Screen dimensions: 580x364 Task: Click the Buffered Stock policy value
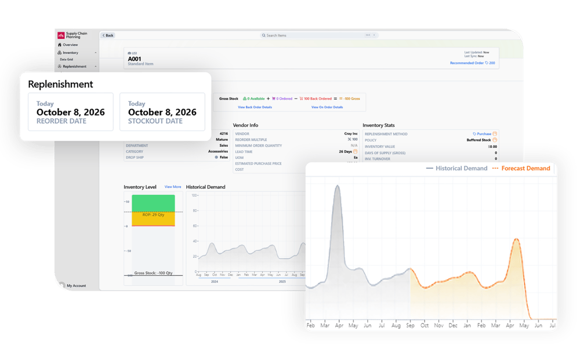pos(478,140)
